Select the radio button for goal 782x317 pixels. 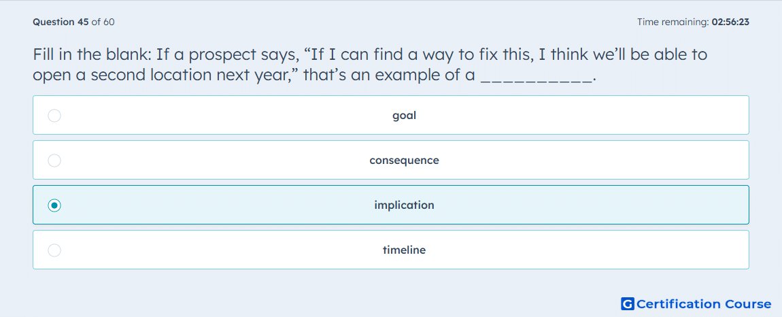[54, 116]
